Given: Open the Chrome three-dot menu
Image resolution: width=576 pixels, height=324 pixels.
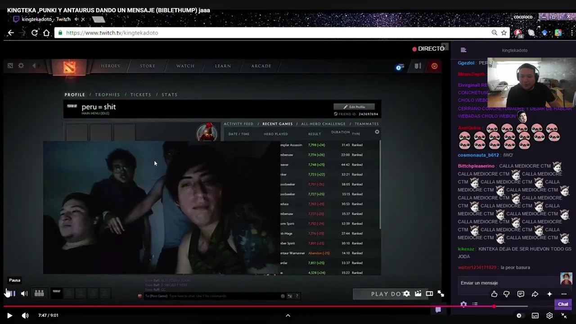Looking at the screenshot, I should (572, 33).
